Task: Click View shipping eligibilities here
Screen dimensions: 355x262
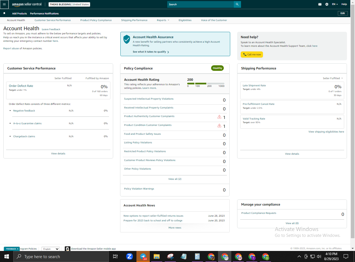Action: [x=326, y=132]
